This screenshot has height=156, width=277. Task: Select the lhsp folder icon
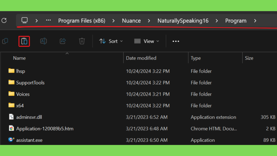click(11, 71)
